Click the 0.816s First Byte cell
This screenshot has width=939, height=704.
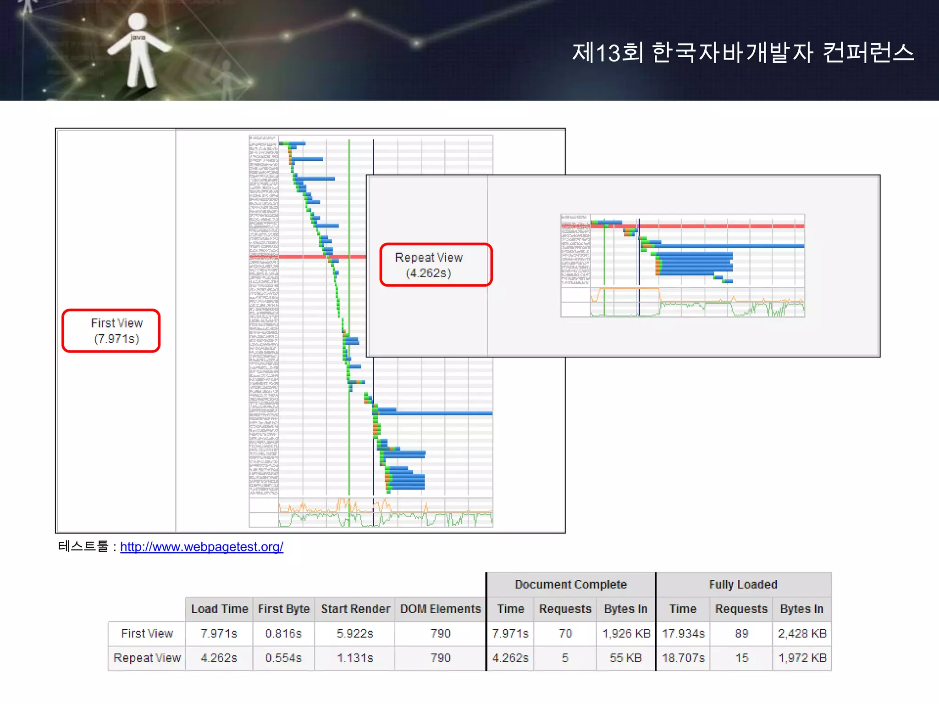click(284, 633)
